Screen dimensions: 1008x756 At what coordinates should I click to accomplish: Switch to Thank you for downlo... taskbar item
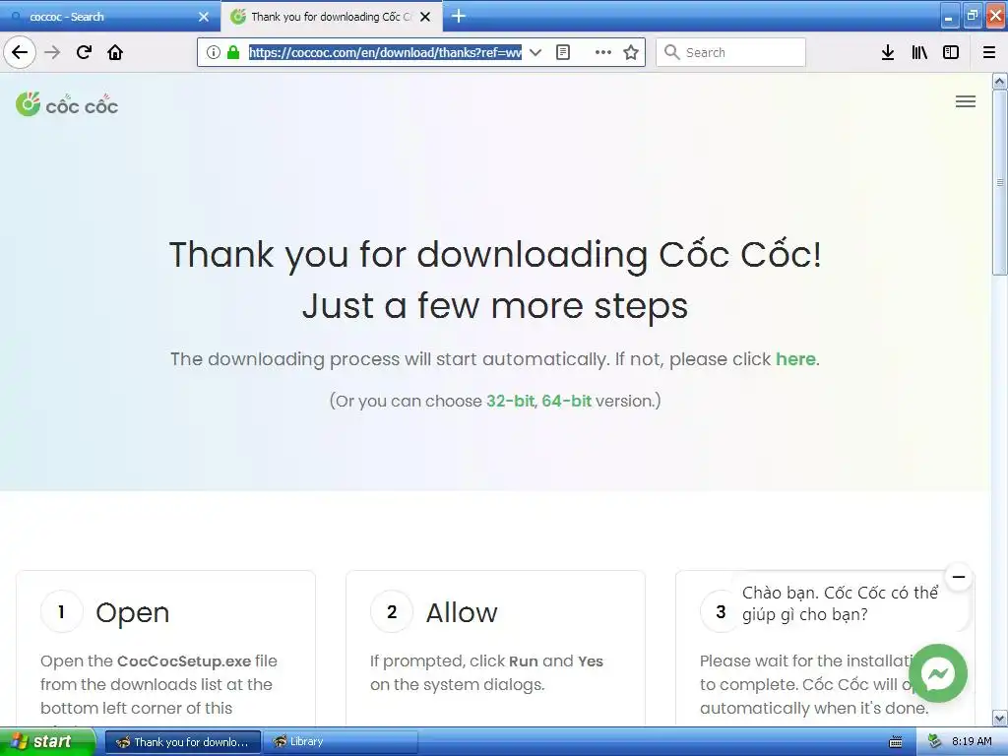tap(182, 742)
